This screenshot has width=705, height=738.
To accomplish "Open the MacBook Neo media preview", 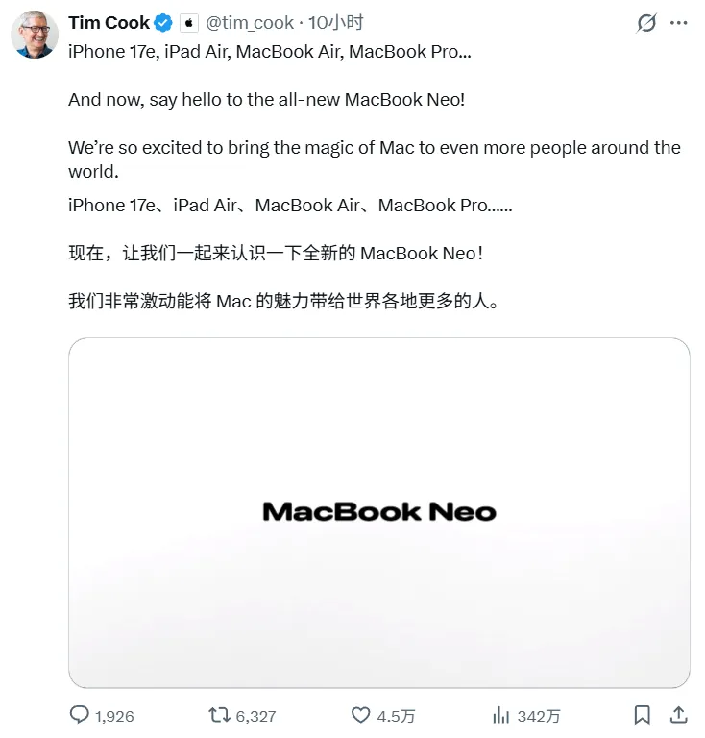I will click(x=379, y=512).
